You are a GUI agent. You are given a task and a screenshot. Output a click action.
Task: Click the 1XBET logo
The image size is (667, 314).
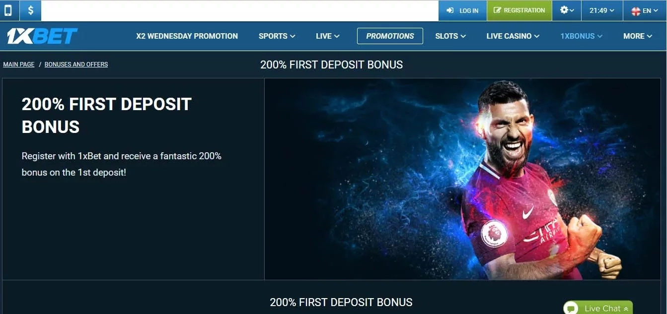pos(42,36)
